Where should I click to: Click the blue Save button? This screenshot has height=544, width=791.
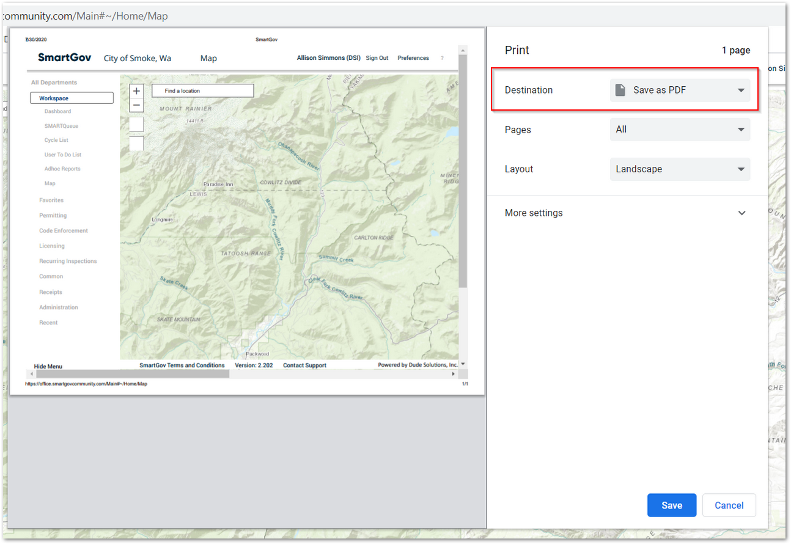click(x=672, y=505)
